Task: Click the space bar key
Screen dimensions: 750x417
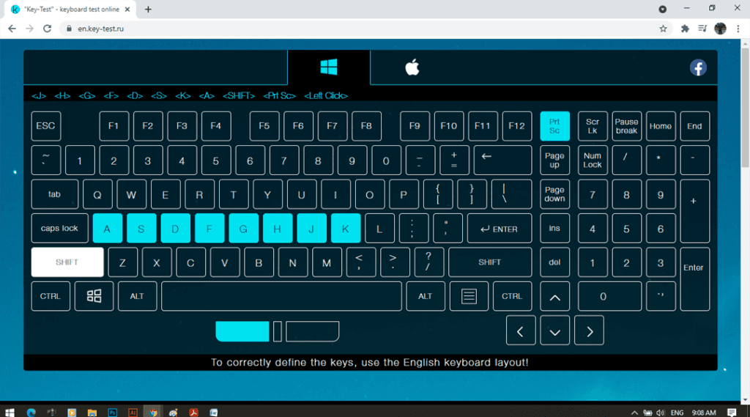Action: point(282,296)
